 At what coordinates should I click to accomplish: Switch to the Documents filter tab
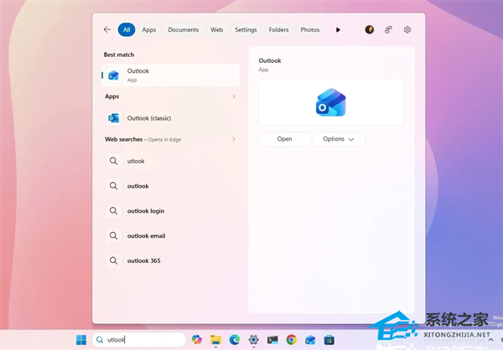pos(183,30)
